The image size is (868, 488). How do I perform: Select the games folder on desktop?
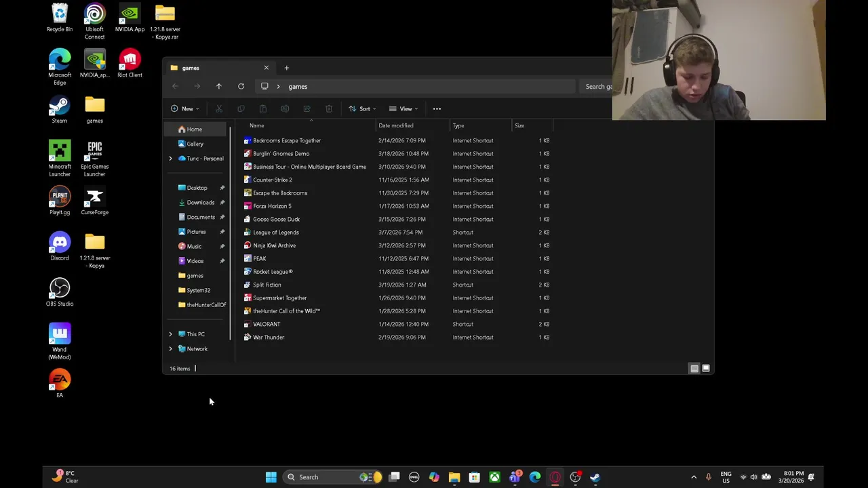tap(94, 110)
